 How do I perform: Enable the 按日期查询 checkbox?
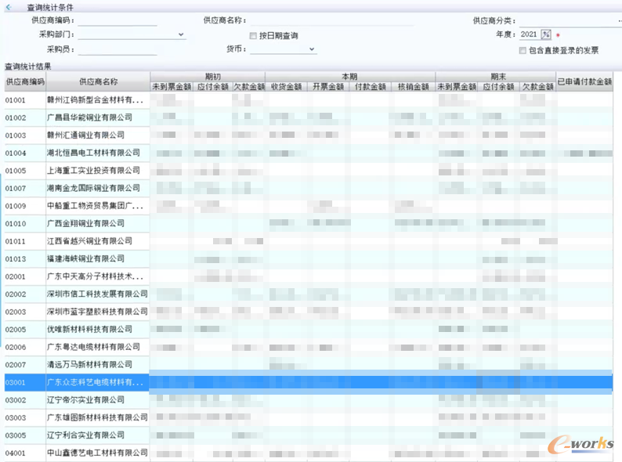[253, 36]
